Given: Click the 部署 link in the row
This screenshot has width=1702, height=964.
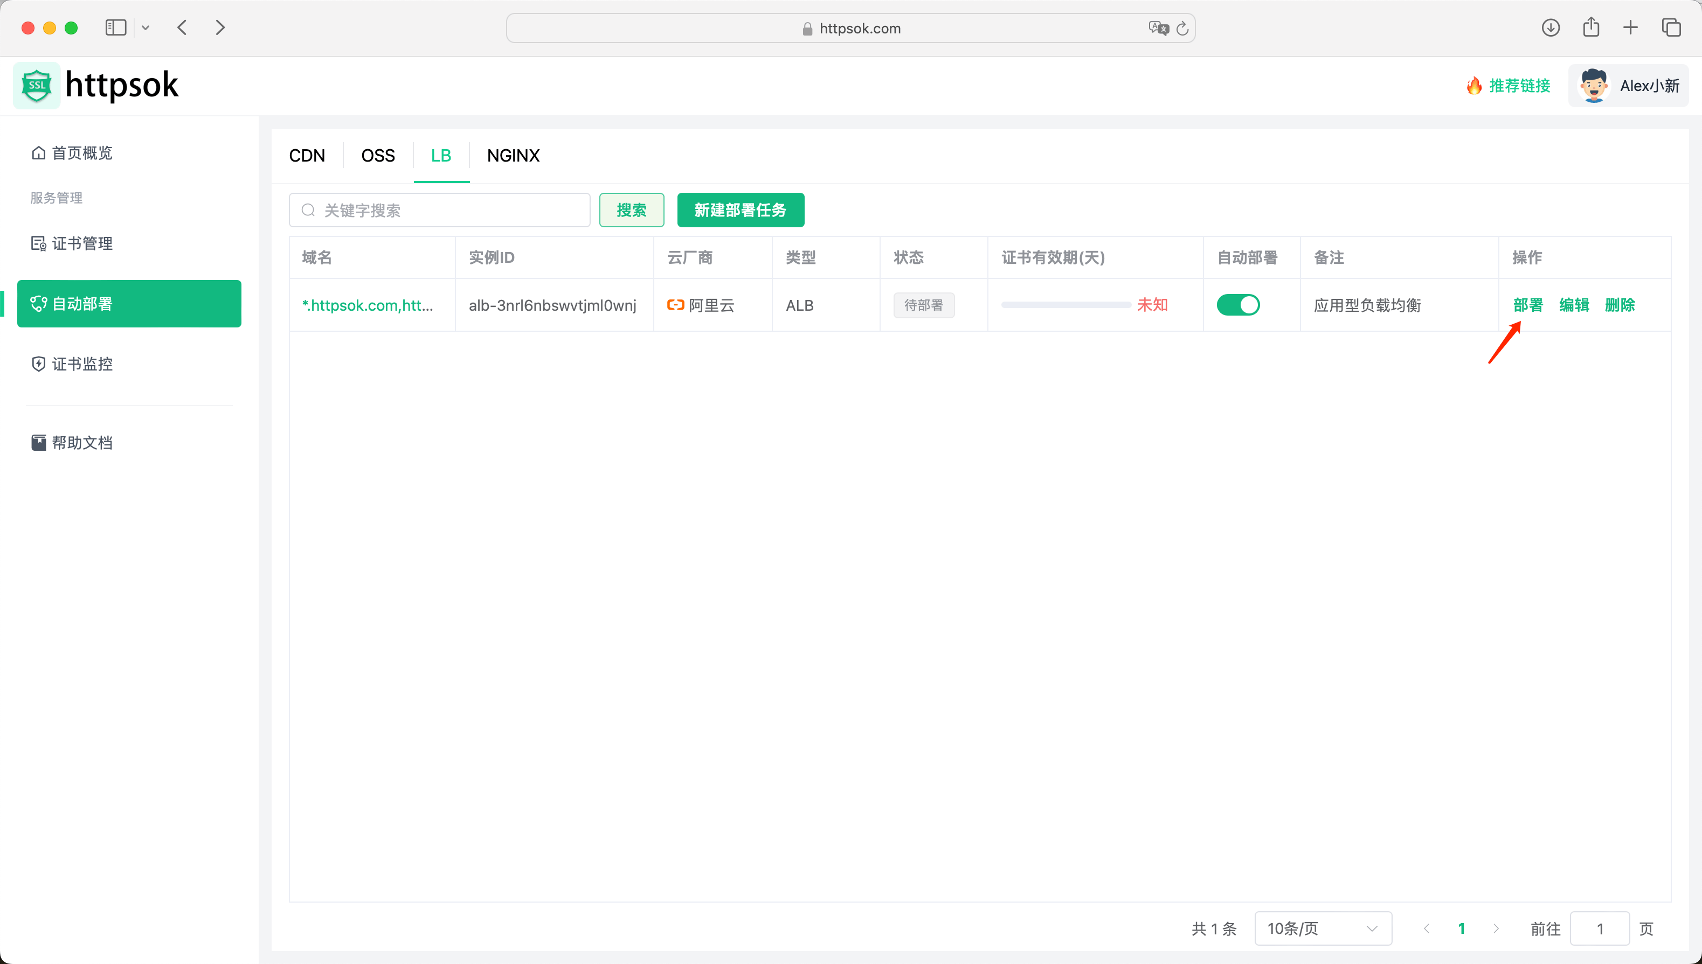Looking at the screenshot, I should tap(1528, 305).
